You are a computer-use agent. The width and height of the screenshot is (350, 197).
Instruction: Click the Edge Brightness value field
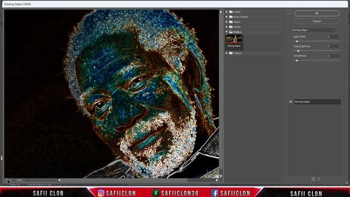pos(333,46)
